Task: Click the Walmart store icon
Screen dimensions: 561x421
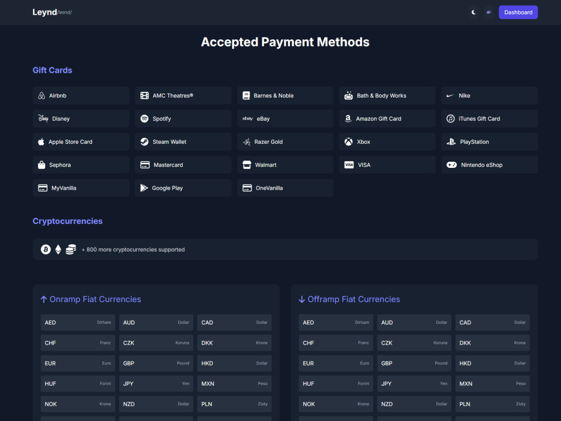Action: click(x=247, y=164)
